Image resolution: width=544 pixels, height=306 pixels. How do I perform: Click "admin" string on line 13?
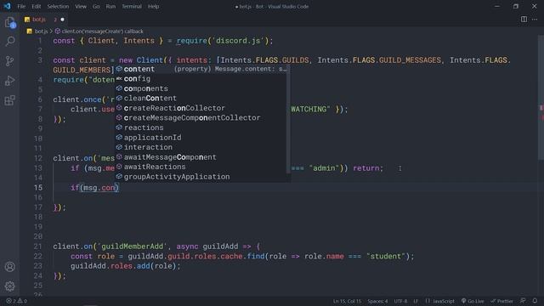pos(324,168)
